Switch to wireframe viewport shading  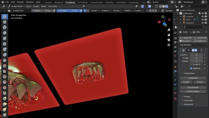(x=160, y=6)
